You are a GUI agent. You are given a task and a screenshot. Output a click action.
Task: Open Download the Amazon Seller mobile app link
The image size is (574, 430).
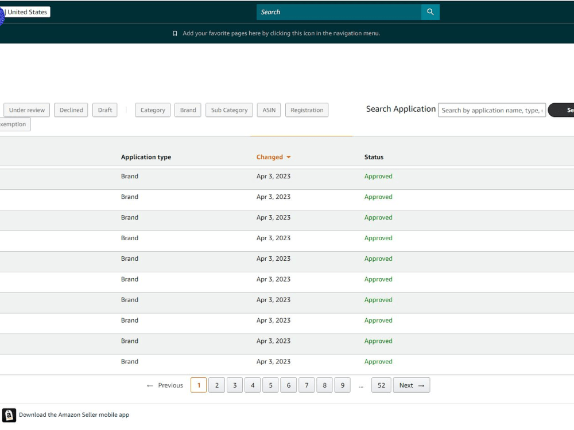tap(74, 415)
